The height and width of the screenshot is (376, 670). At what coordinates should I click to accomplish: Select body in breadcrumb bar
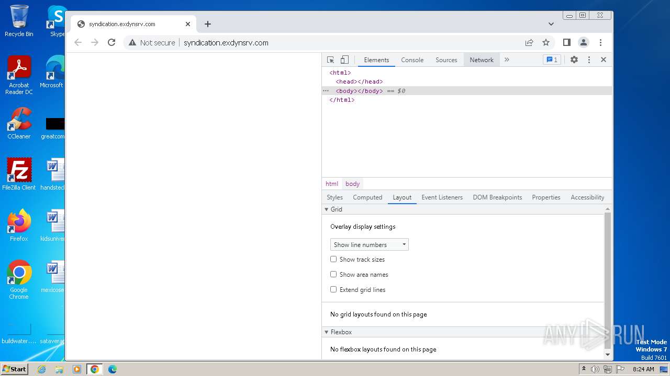coord(352,184)
